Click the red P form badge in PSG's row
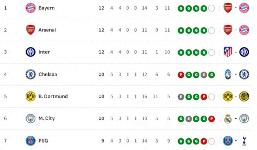Viewport: 257px width, 150px height. [x=204, y=141]
